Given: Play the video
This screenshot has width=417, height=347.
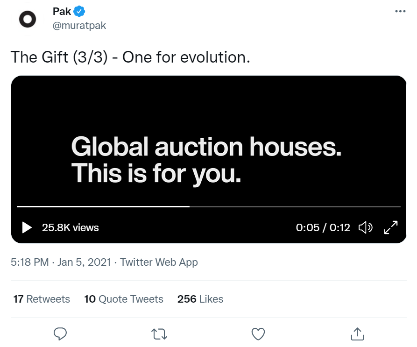Looking at the screenshot, I should coord(27,227).
